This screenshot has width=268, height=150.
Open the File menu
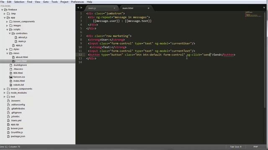2,2
